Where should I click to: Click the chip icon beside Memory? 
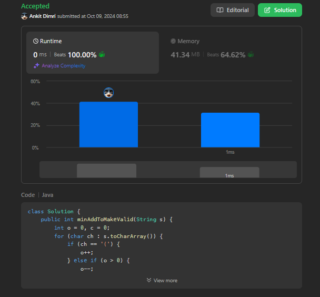[x=173, y=41]
